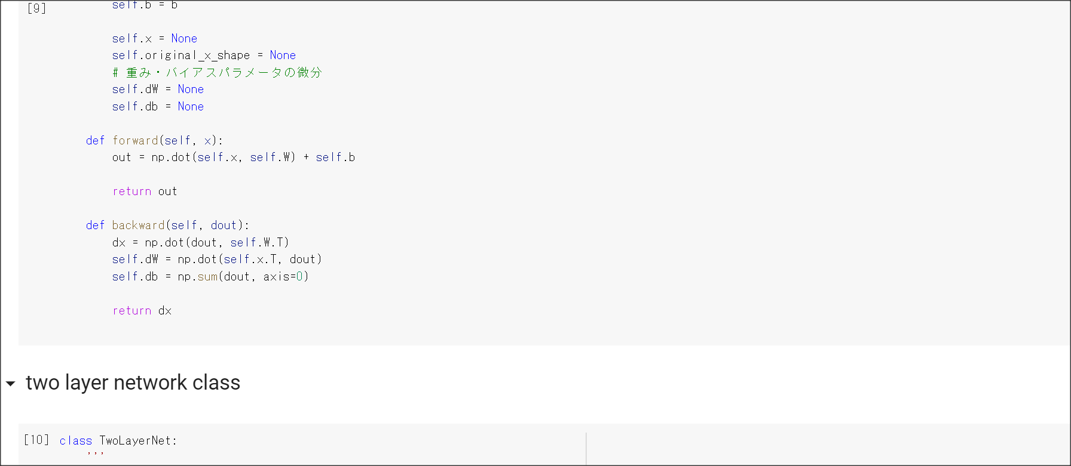Click on the 'return dx' statement
The image size is (1071, 466).
coord(142,310)
